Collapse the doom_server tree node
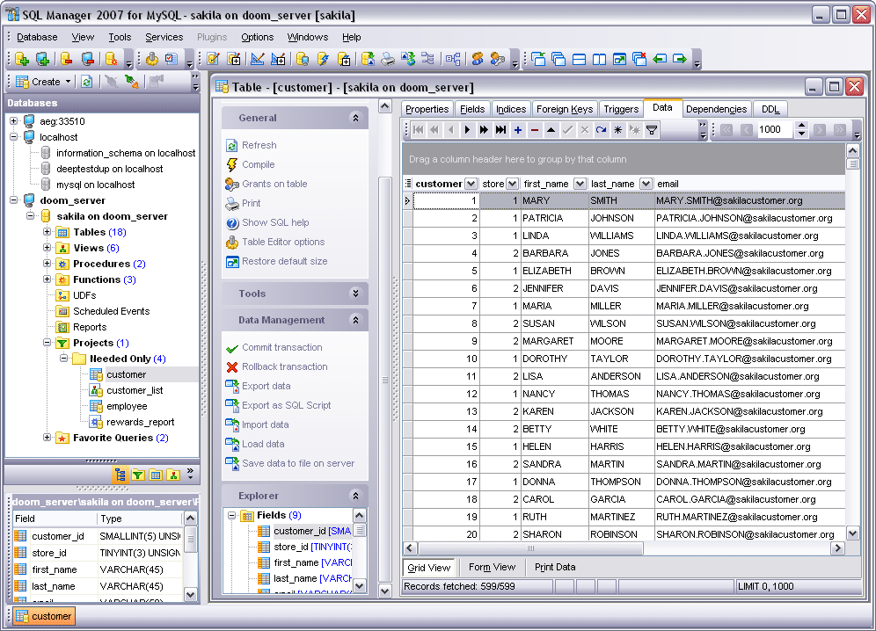876x631 pixels. [x=14, y=199]
